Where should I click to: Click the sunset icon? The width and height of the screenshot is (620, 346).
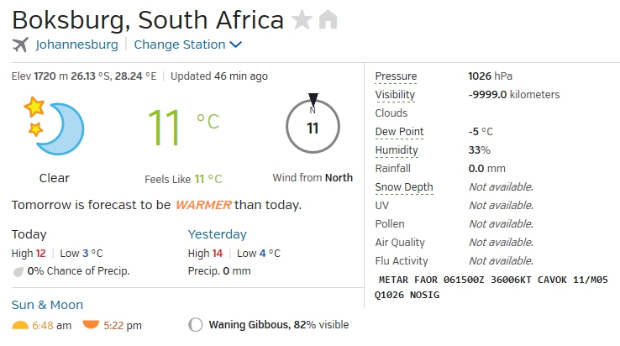(91, 325)
